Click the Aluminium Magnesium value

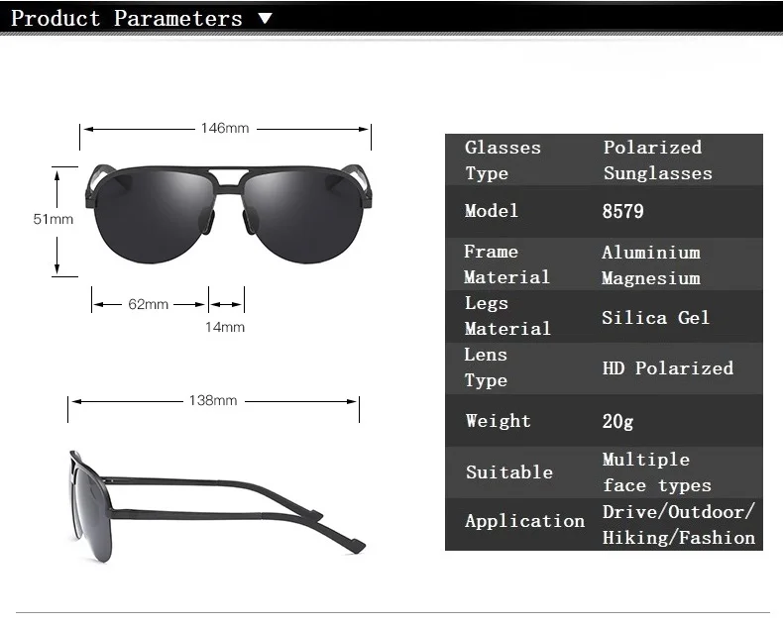click(x=650, y=265)
